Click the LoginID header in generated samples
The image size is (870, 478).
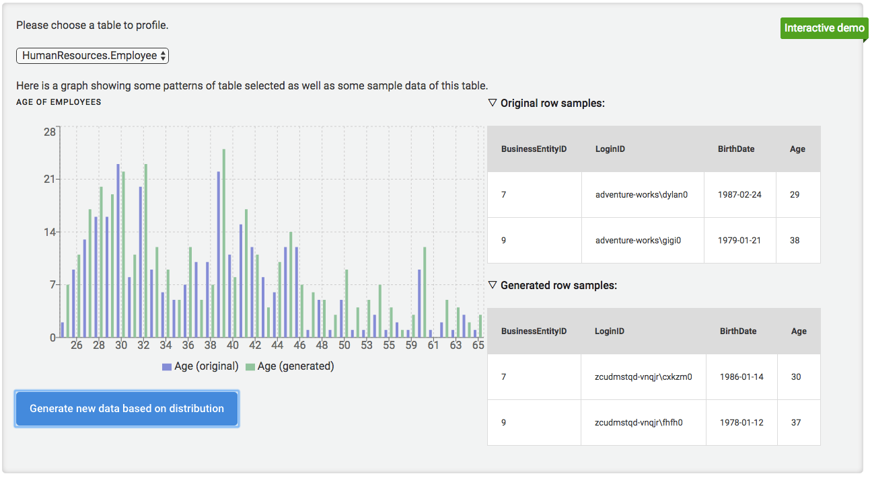(x=643, y=331)
